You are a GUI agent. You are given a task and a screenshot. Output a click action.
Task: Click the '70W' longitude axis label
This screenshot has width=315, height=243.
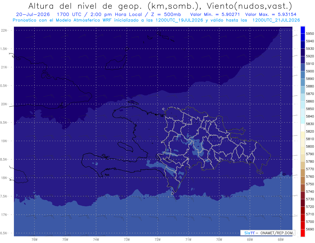coord(219,239)
